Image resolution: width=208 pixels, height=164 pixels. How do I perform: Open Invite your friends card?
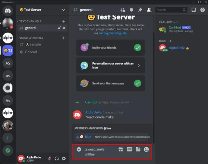click(110, 48)
